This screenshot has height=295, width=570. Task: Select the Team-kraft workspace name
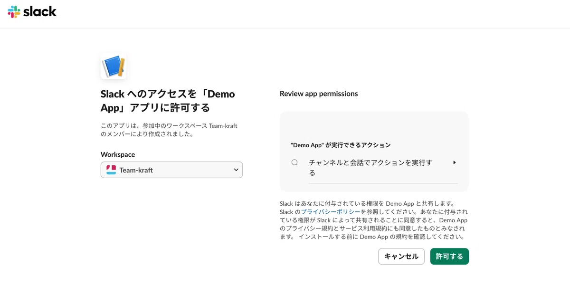tap(136, 170)
